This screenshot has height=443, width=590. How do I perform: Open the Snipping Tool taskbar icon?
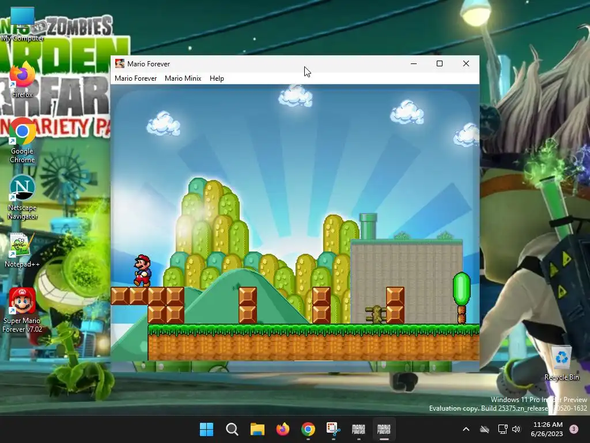tap(334, 429)
